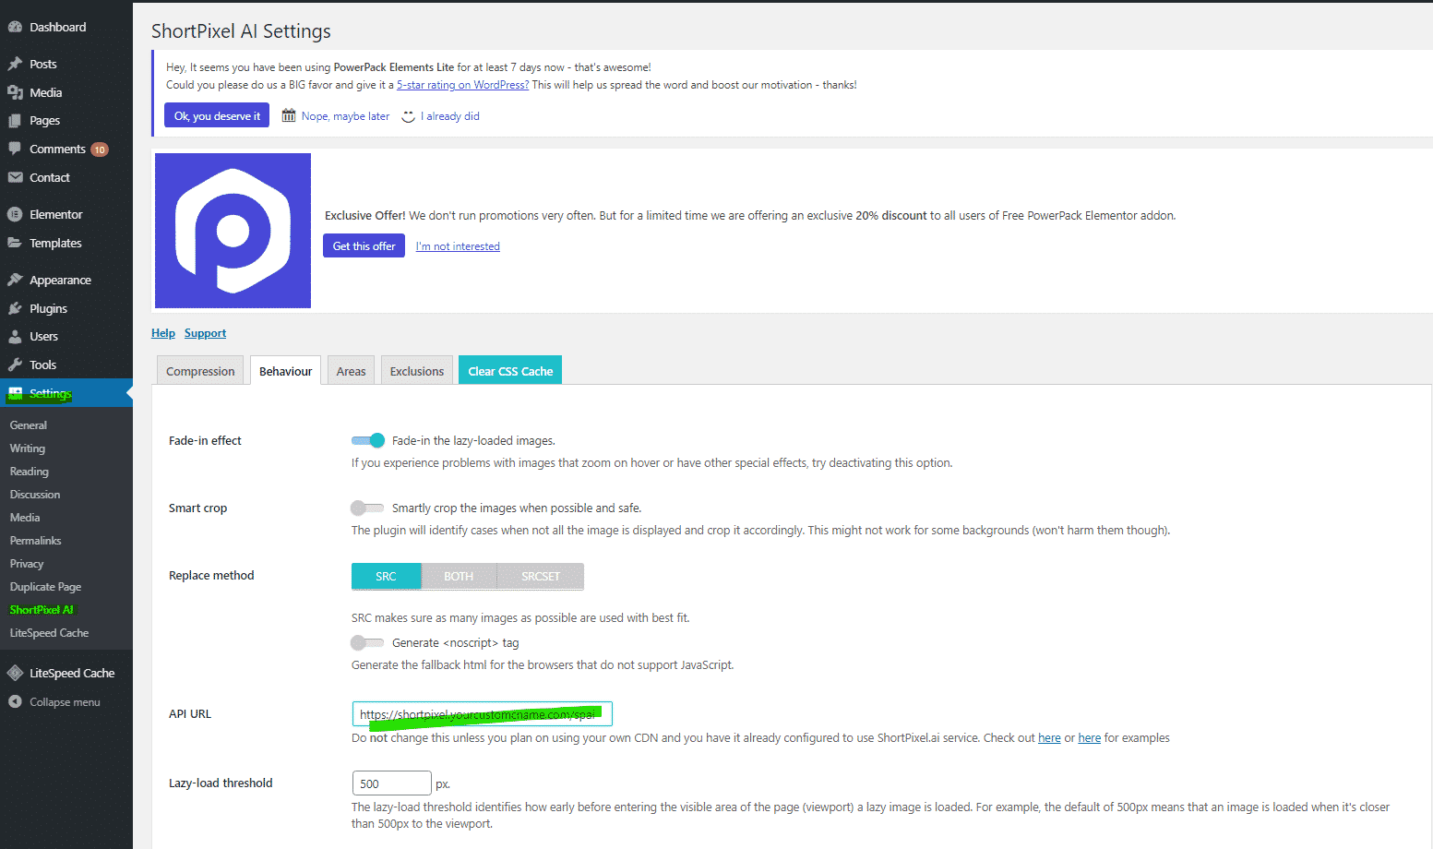The width and height of the screenshot is (1433, 849).
Task: Open Duplicate Page settings submenu item
Action: 45,587
